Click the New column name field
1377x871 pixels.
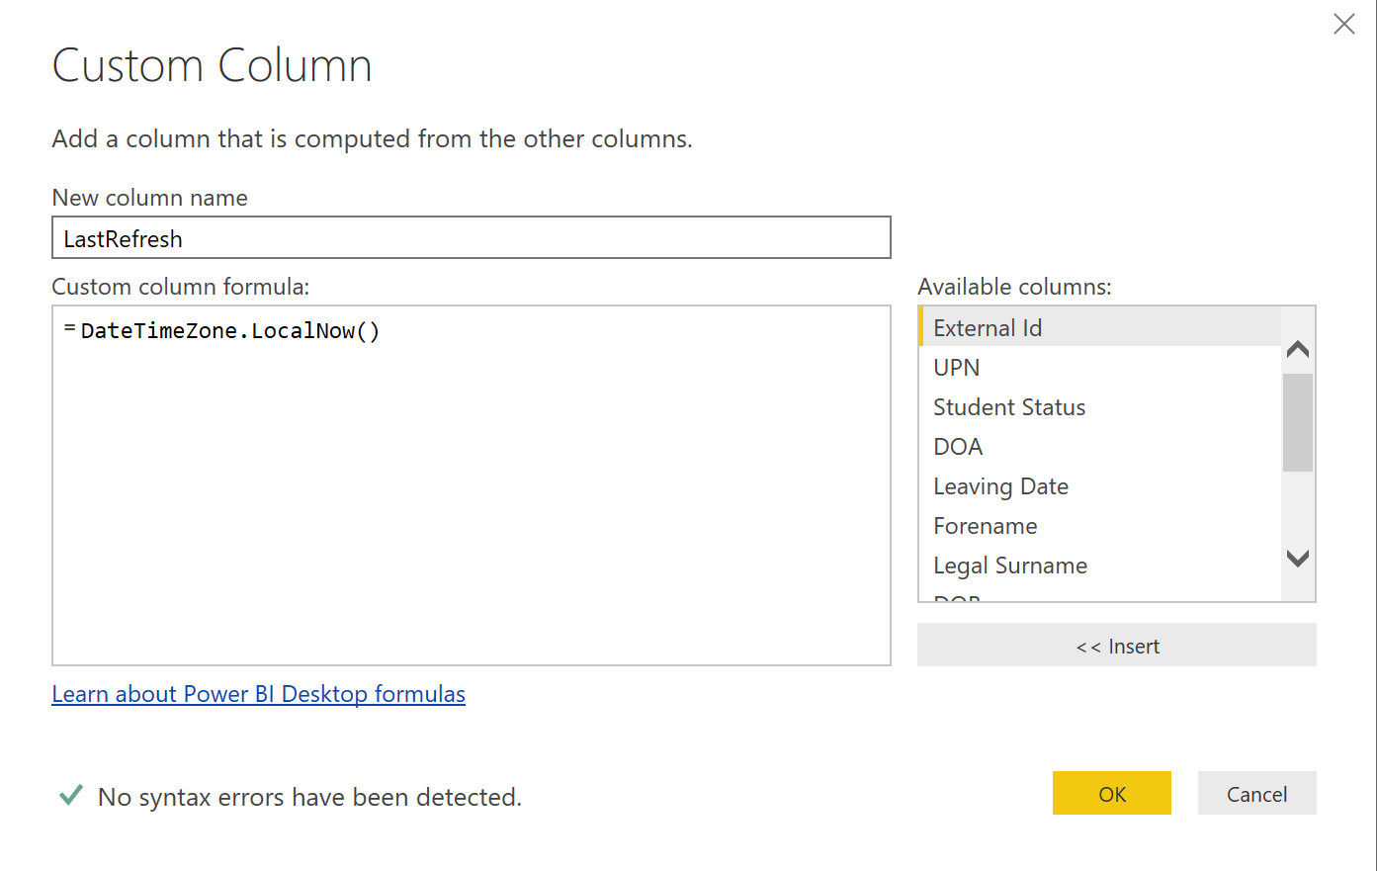click(x=471, y=238)
